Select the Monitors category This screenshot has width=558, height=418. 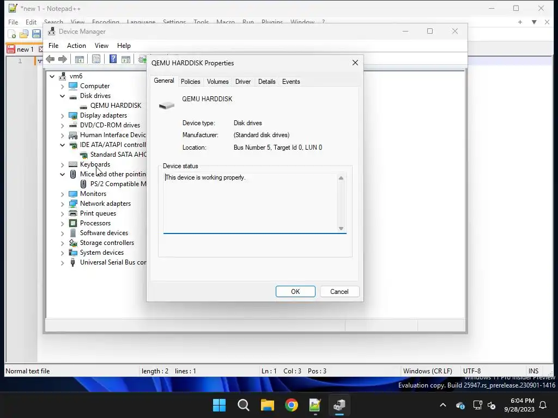point(93,194)
